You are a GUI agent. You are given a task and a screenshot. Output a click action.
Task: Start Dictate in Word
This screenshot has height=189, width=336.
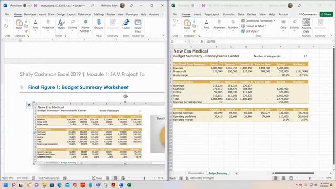[99, 25]
